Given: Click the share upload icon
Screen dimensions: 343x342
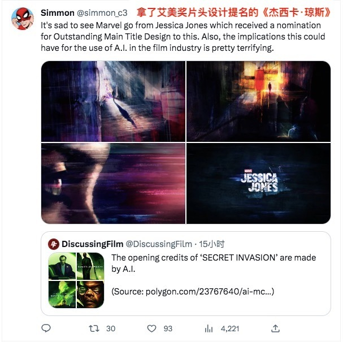Looking at the screenshot, I should coord(275,328).
